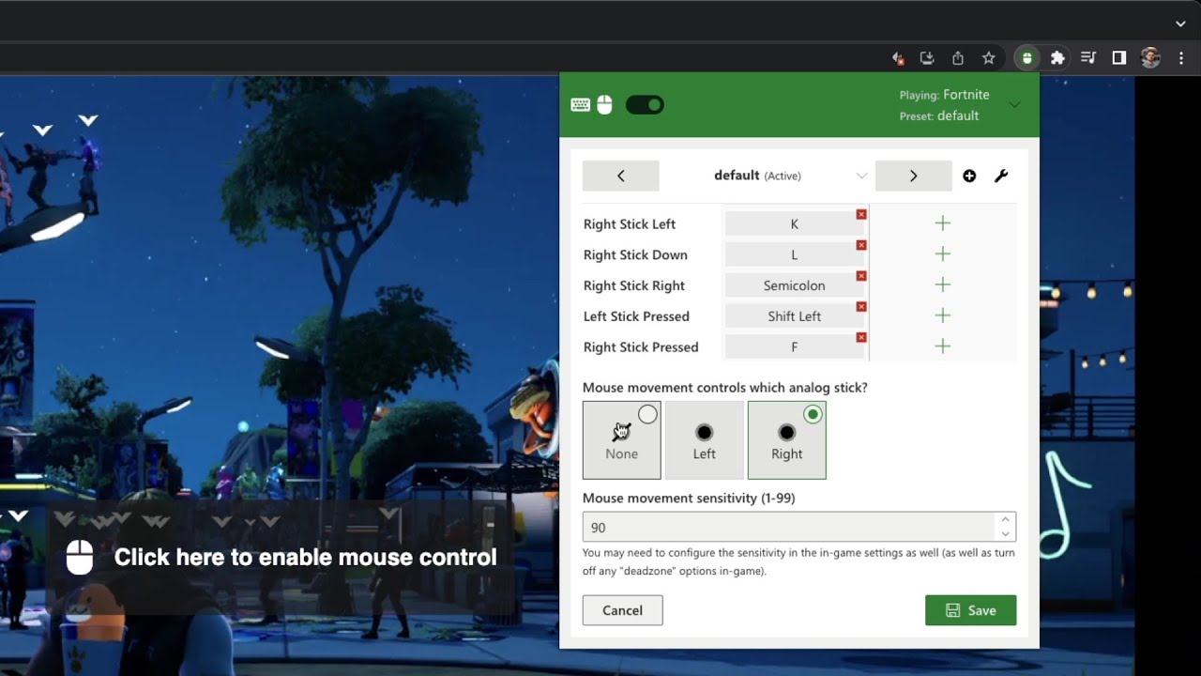
Task: Click the L key binding field
Action: [x=794, y=254]
